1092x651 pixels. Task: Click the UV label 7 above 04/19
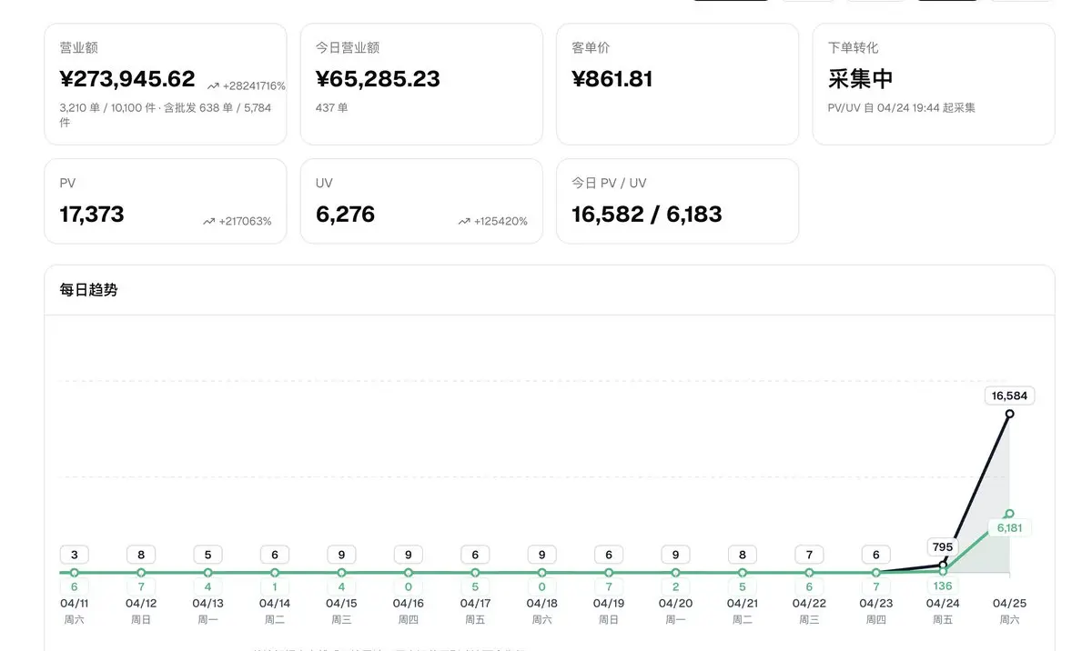609,586
